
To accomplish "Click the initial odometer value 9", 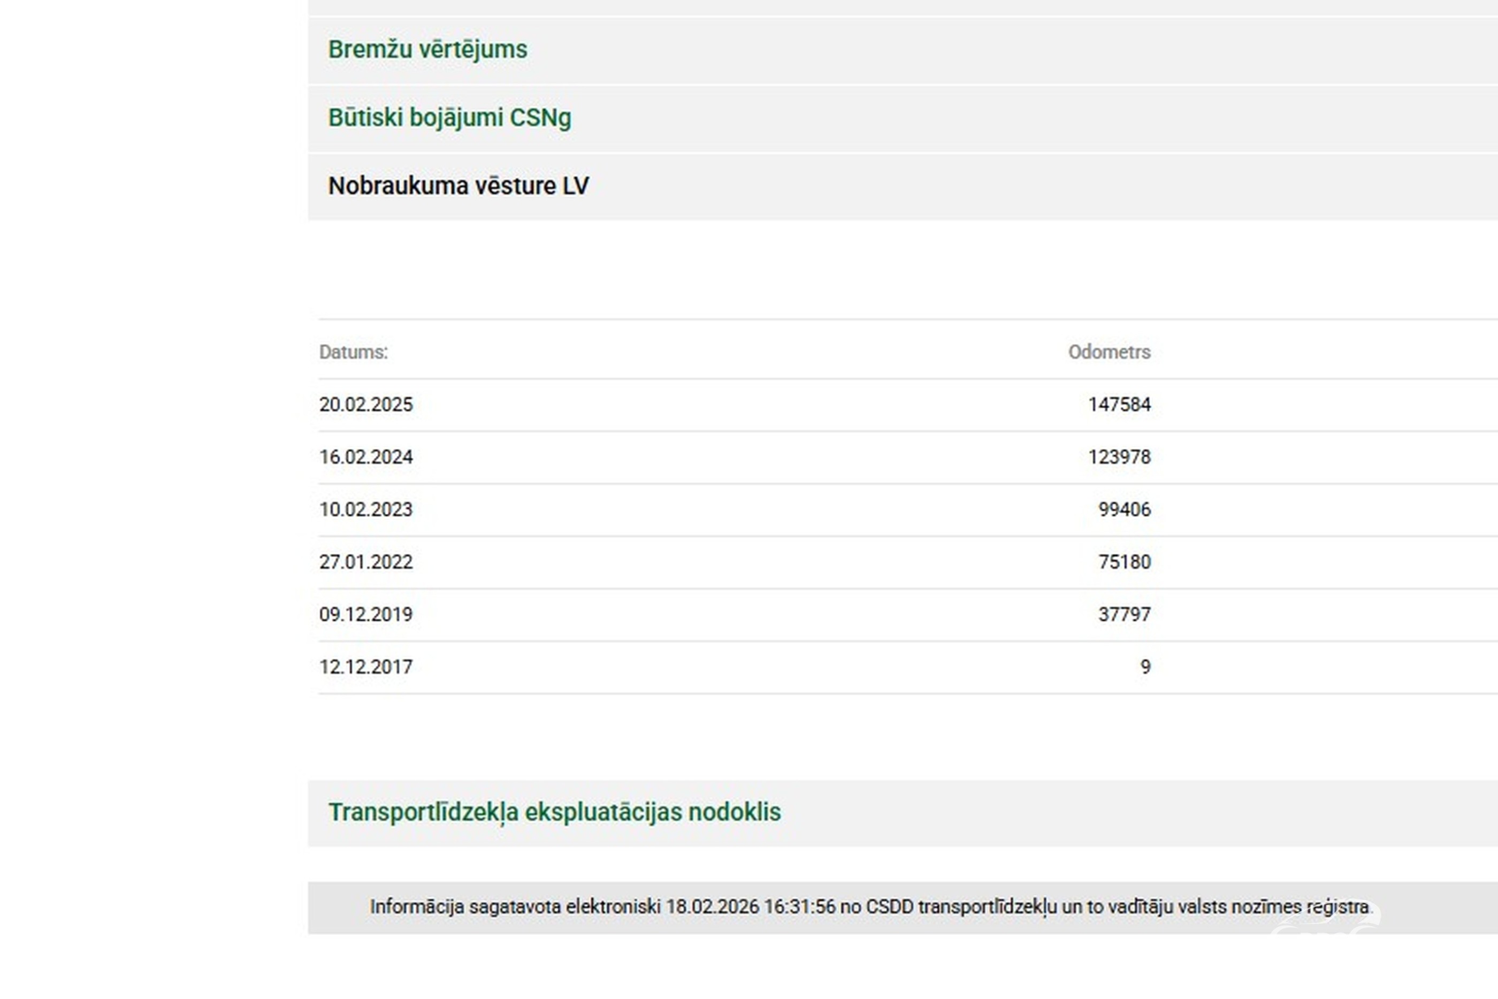I will pos(1145,667).
